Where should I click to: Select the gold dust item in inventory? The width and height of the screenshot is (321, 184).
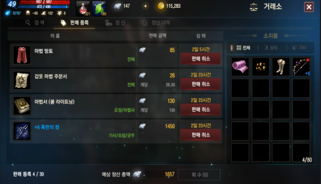(260, 67)
